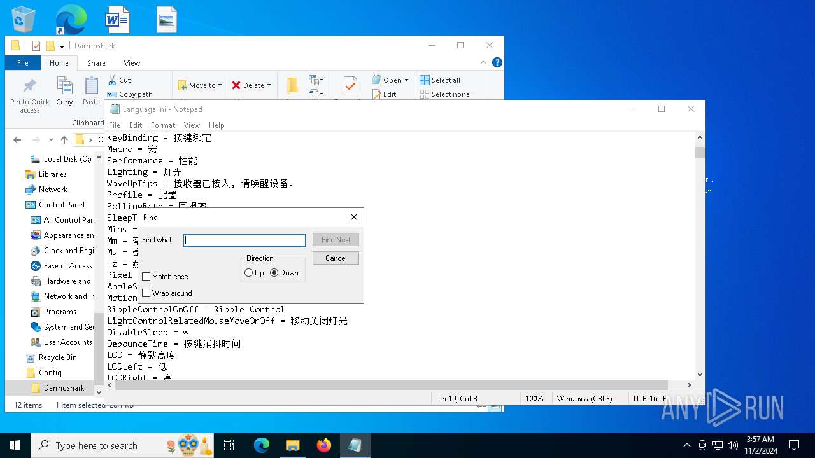Click the Edit item in ribbon

coord(384,94)
